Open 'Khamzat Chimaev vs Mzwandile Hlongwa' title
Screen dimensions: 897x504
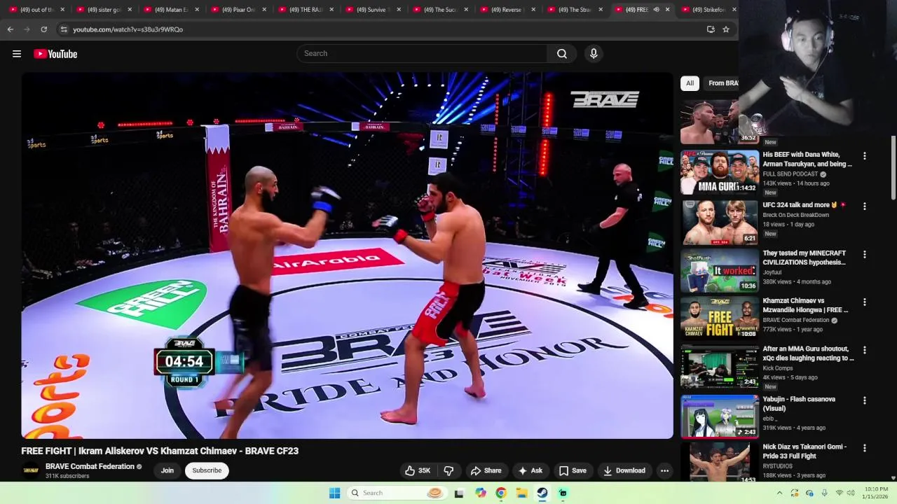805,305
